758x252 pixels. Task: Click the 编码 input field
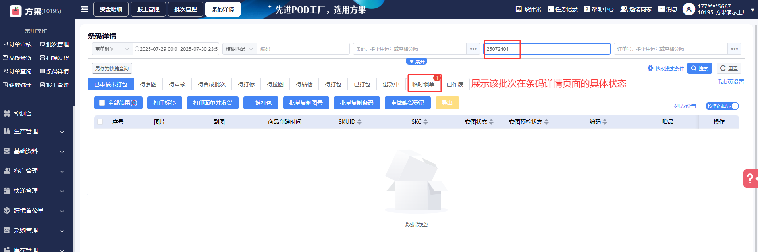click(303, 49)
